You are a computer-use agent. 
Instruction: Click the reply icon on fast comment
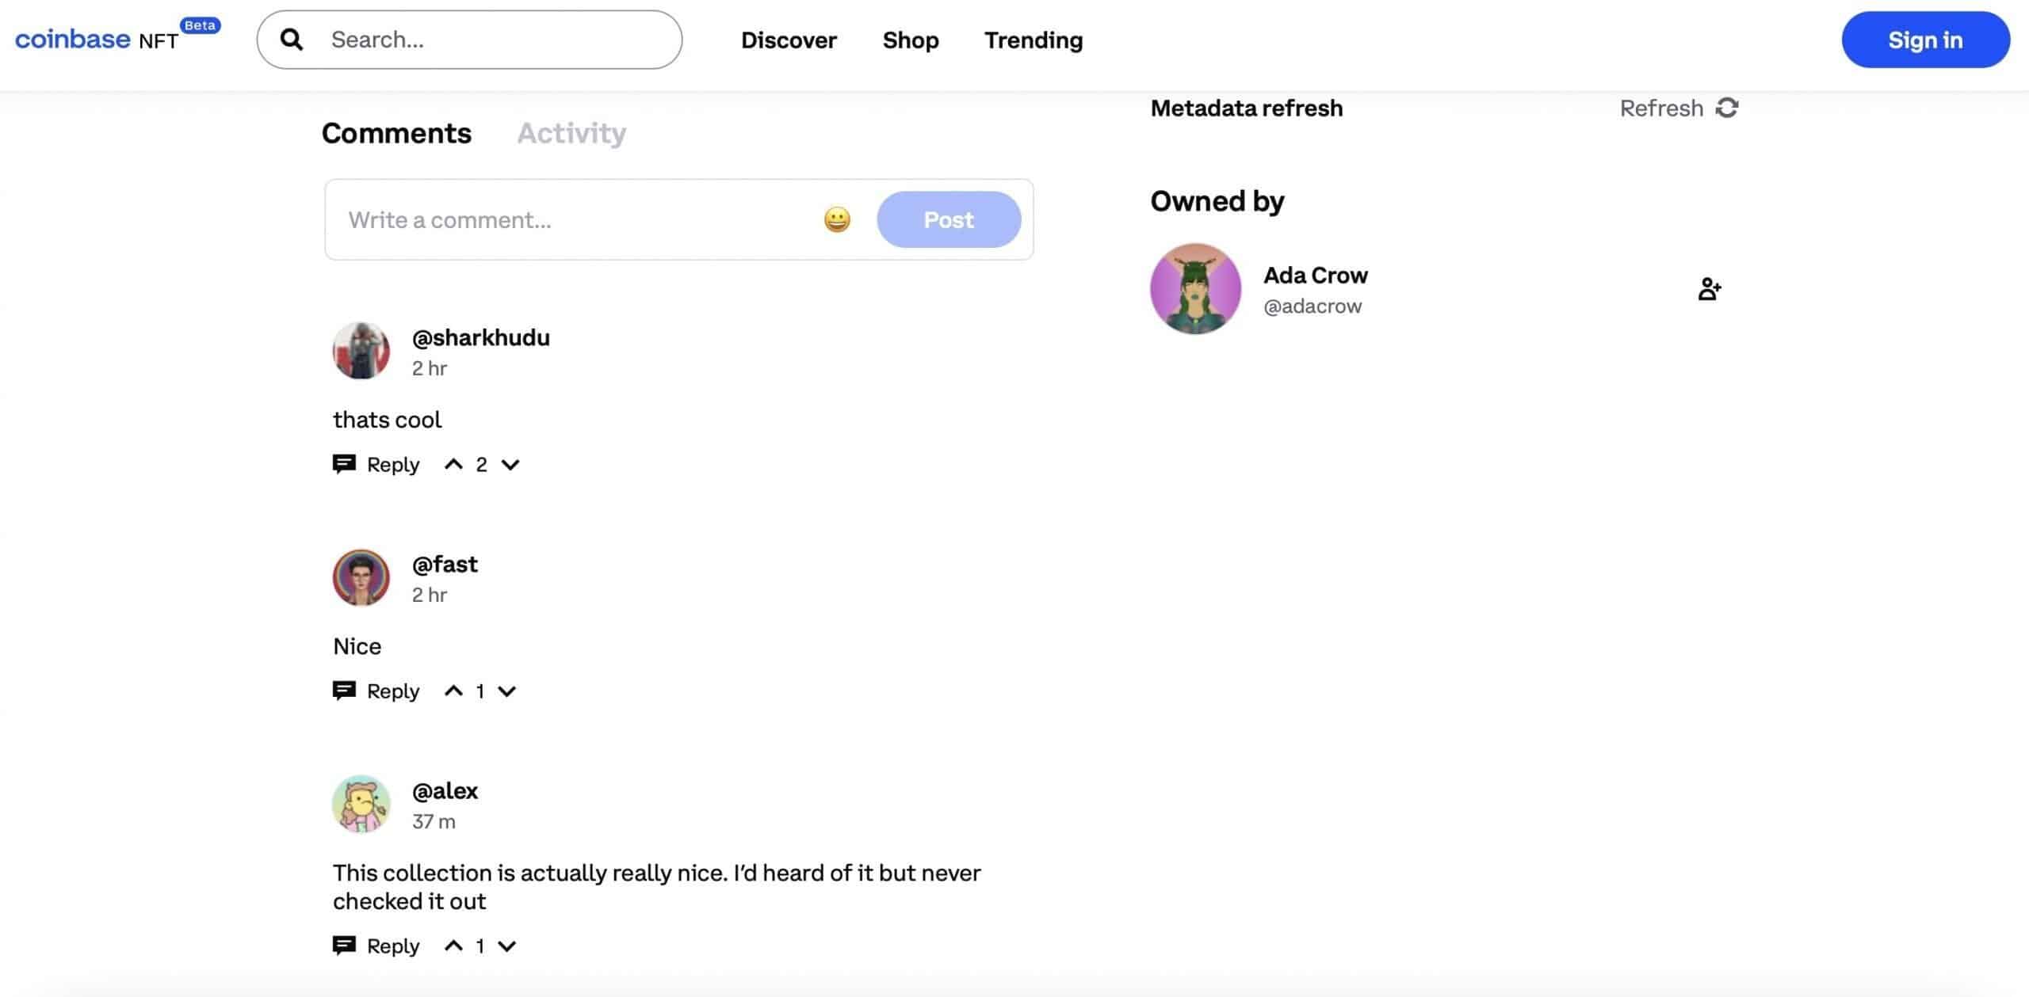point(343,689)
